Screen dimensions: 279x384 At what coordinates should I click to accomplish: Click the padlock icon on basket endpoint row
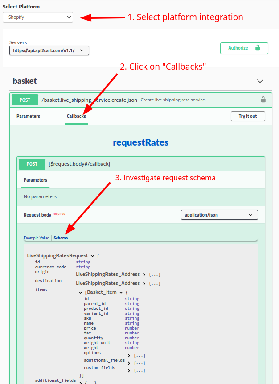pyautogui.click(x=263, y=100)
